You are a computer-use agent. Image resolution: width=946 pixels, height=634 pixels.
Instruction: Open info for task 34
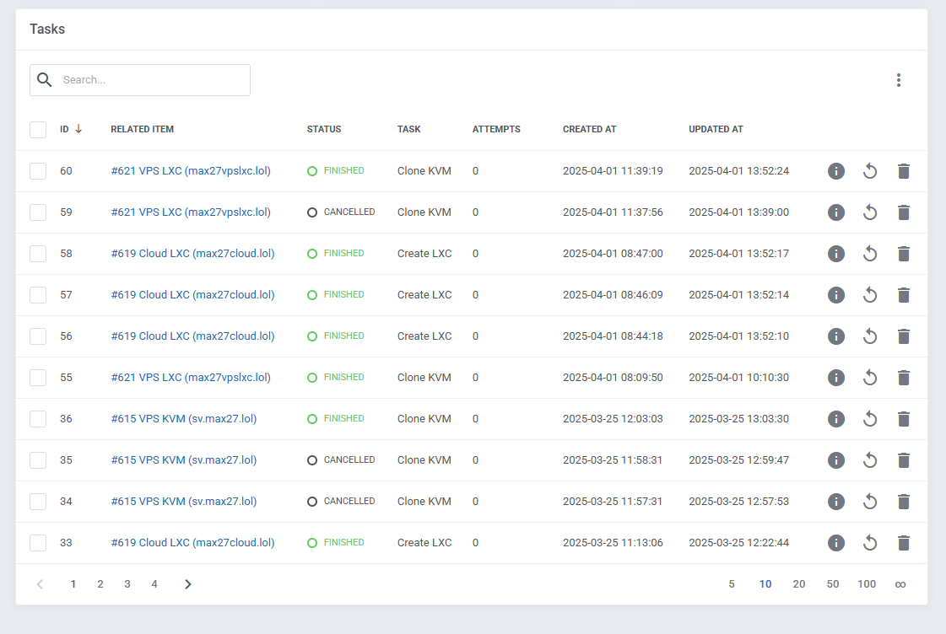[835, 502]
